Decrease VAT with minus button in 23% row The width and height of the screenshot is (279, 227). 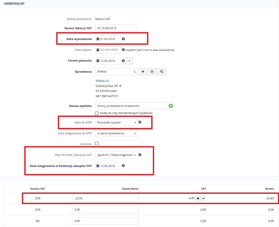[x=204, y=198]
